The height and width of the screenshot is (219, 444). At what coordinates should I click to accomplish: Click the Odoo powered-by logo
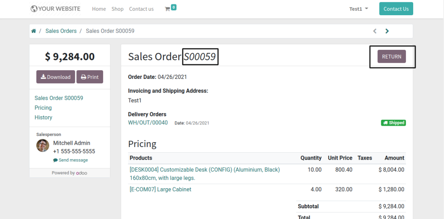tap(82, 173)
